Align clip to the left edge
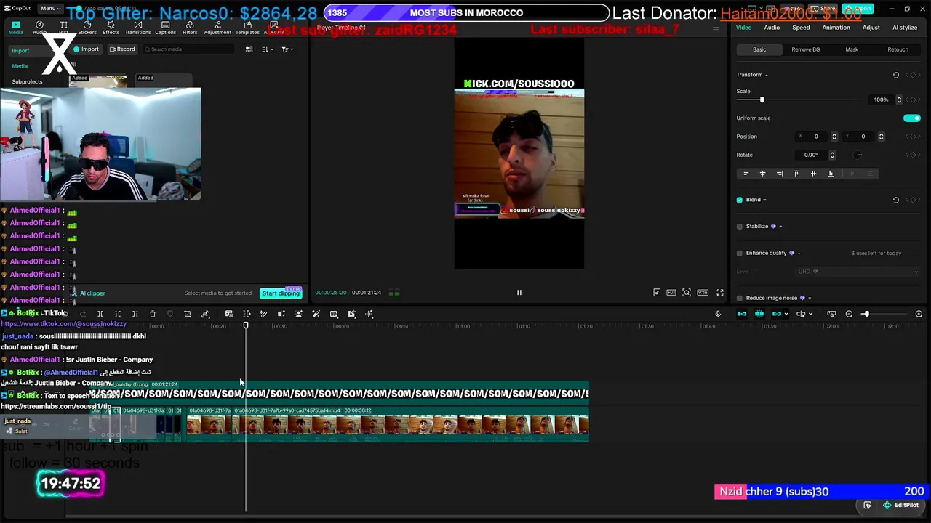The height and width of the screenshot is (523, 931). pos(745,174)
